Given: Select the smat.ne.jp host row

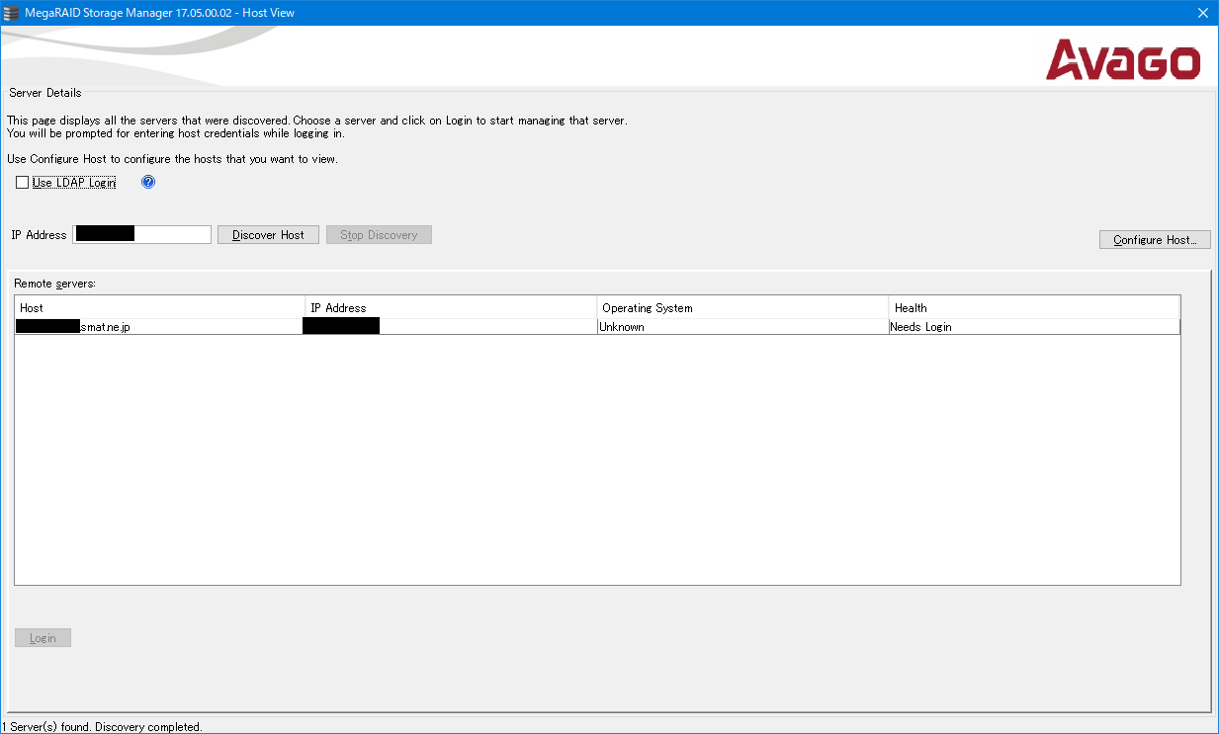Looking at the screenshot, I should 597,326.
